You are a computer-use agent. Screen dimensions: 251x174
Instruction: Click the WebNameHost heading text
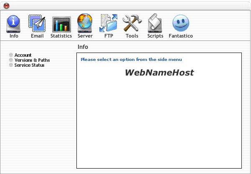coord(159,73)
